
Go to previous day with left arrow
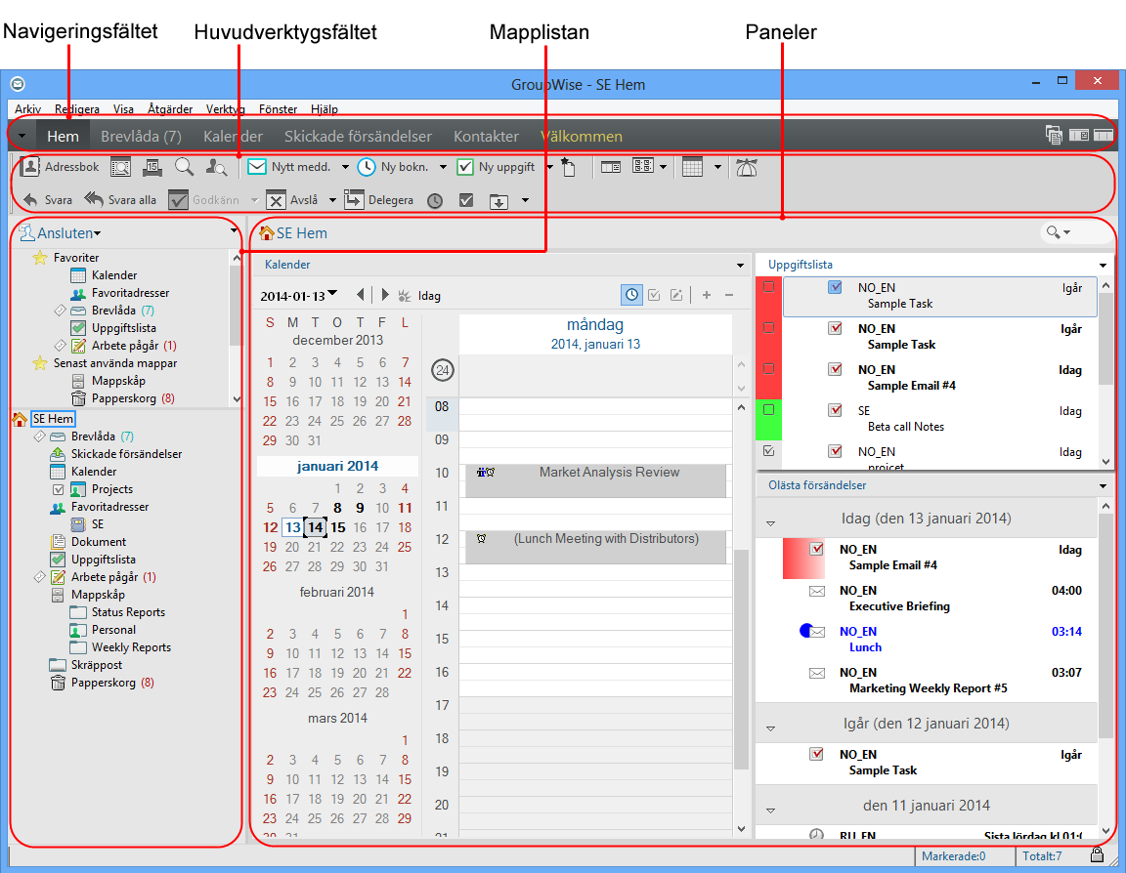pos(361,295)
